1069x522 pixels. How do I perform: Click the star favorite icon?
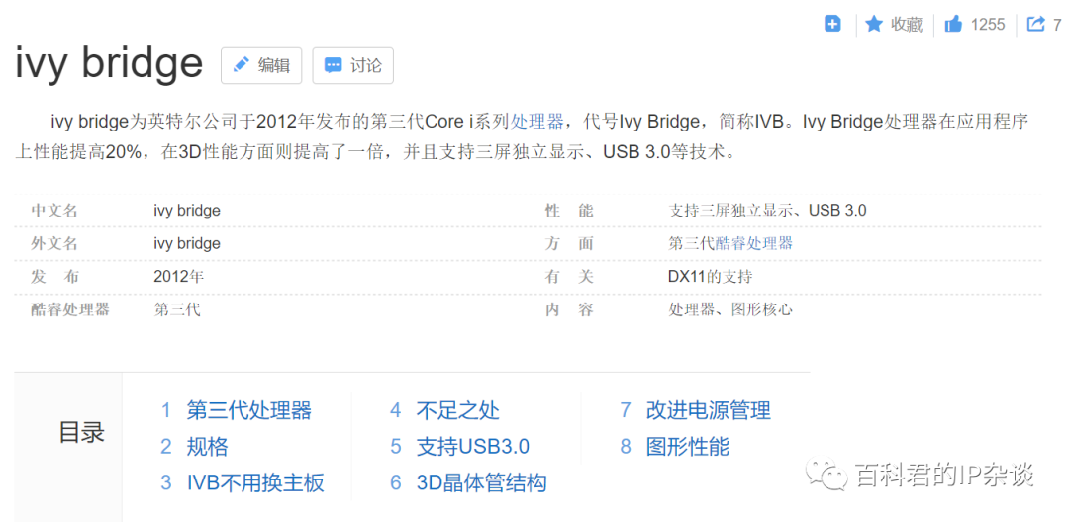tap(873, 24)
